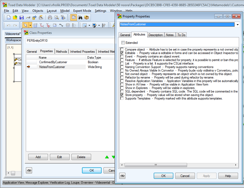Image resolution: width=244 pixels, height=188 pixels.
Task: Switch to the To Do tab
Action: click(x=181, y=35)
